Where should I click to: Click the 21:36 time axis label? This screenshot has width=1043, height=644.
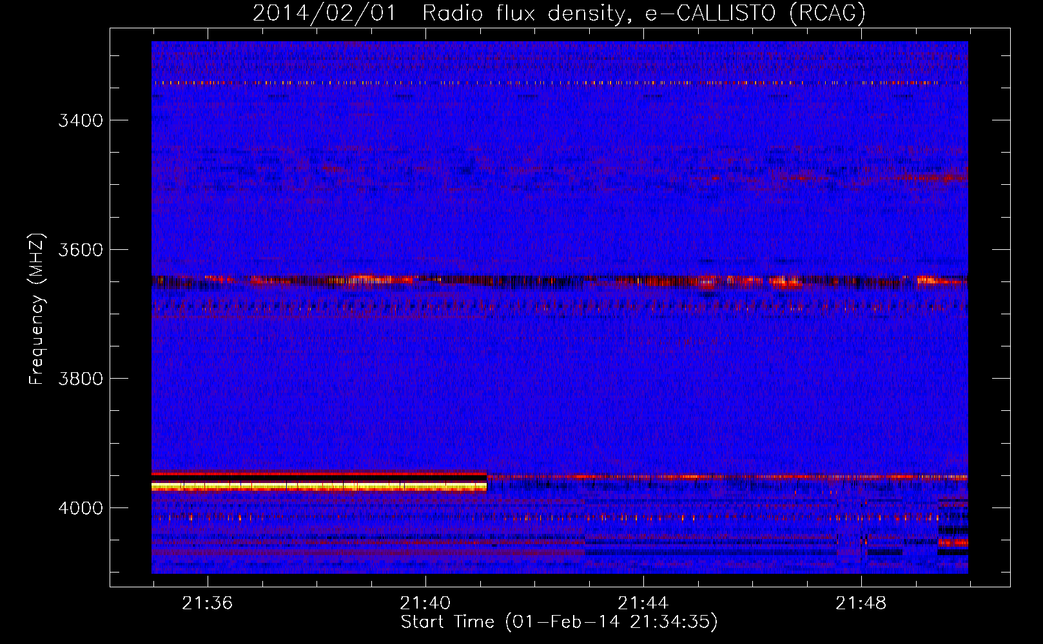208,603
